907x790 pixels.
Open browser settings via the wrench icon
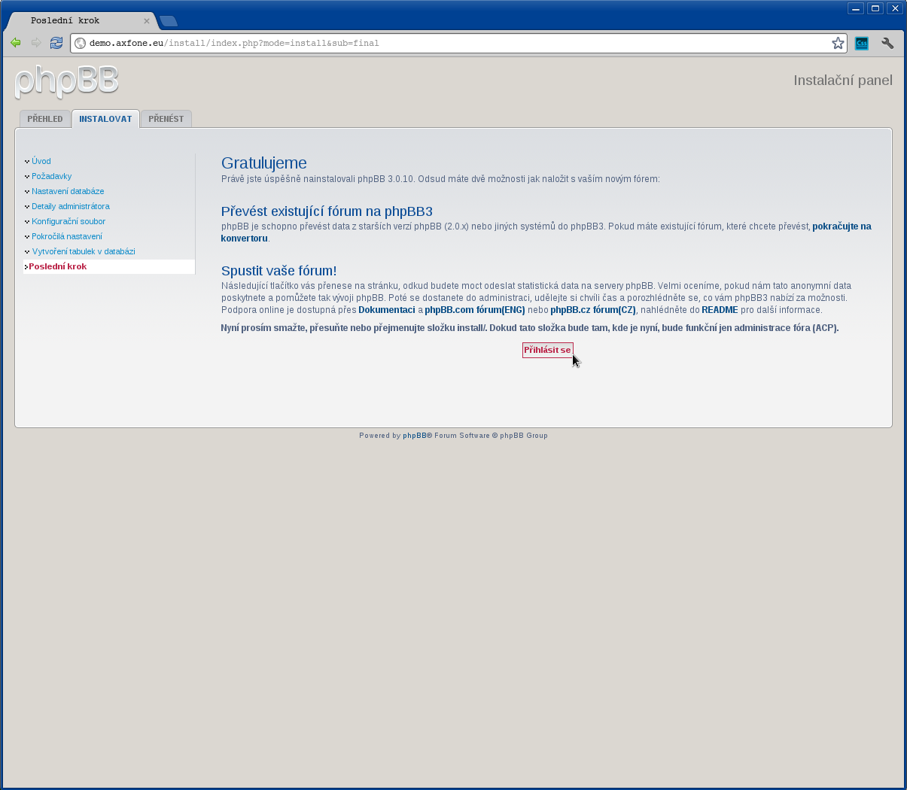887,43
